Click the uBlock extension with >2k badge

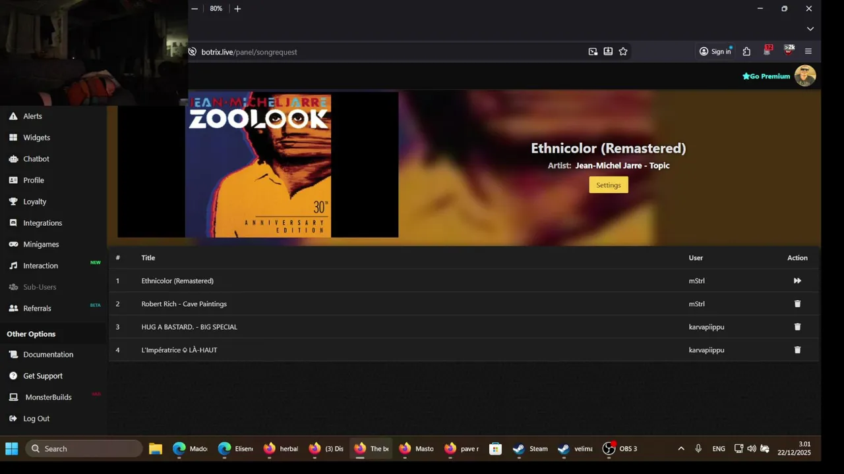click(x=789, y=50)
